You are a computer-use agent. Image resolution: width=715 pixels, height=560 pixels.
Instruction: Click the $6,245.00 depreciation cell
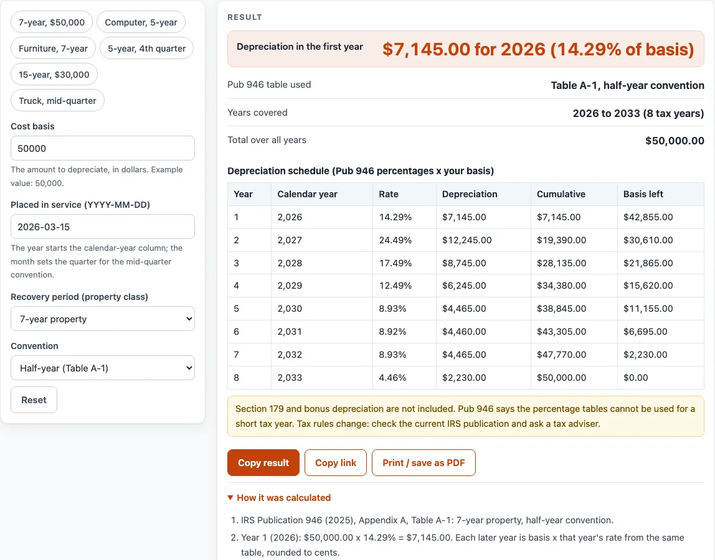[x=483, y=286]
